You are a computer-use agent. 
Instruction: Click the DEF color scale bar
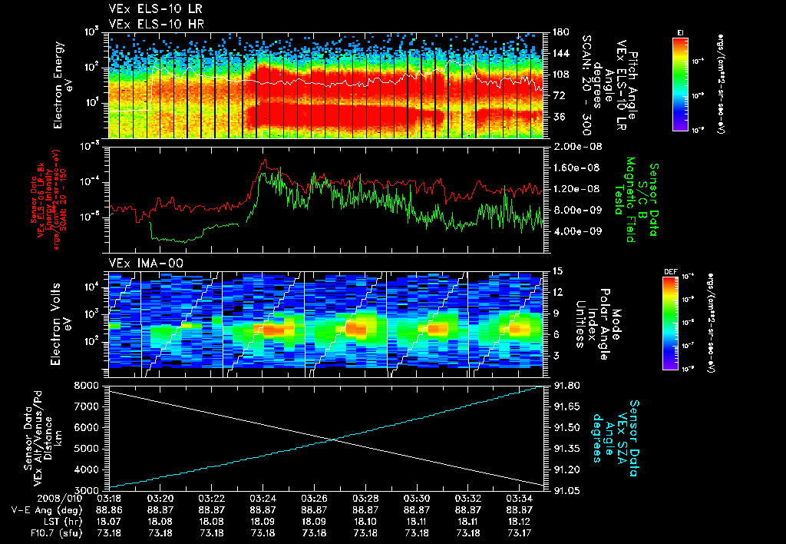670,323
